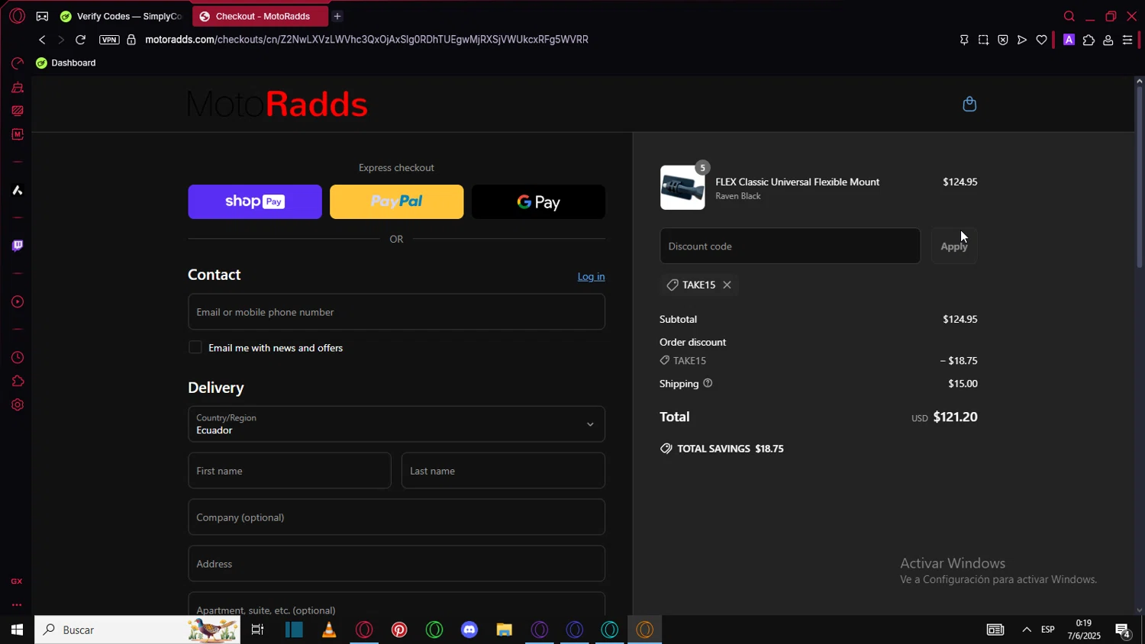Switch to the Verify Codes — SimplyCodes tab
This screenshot has height=644, width=1145.
[122, 16]
